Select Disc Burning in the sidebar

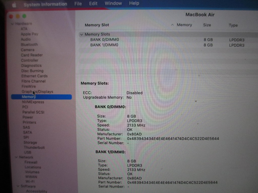[x=32, y=71]
